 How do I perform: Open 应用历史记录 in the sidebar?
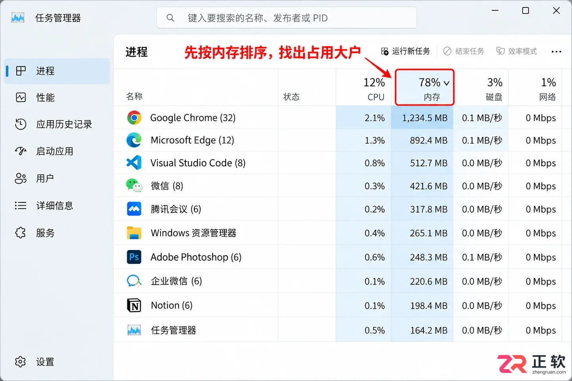tap(57, 124)
